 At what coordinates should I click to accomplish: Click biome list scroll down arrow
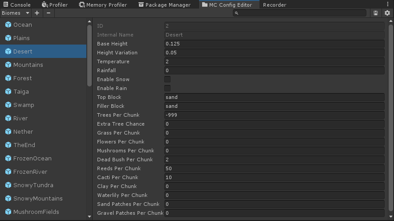pyautogui.click(x=89, y=217)
